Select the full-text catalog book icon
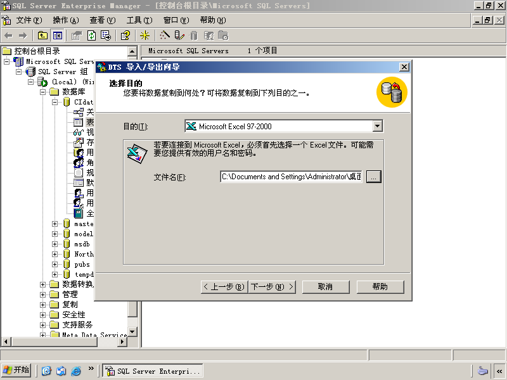 tap(78, 213)
